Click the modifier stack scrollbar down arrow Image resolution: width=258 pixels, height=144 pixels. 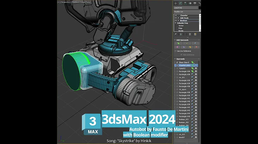(x=200, y=30)
